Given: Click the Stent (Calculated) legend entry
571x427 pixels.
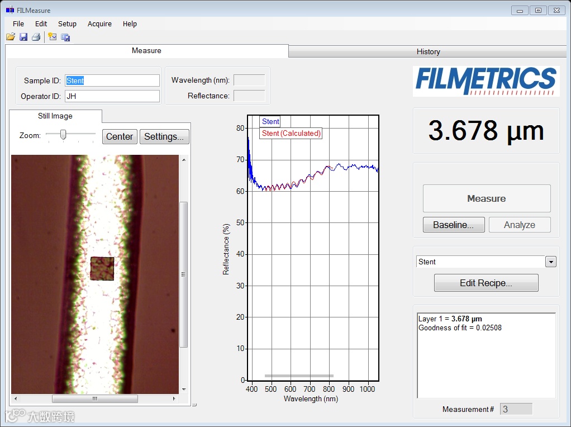Looking at the screenshot, I should (291, 134).
